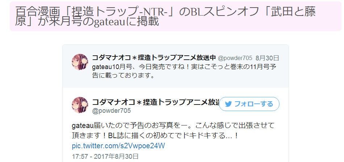Open the article headline about 捏造トラップ-NTR-

coord(166,16)
